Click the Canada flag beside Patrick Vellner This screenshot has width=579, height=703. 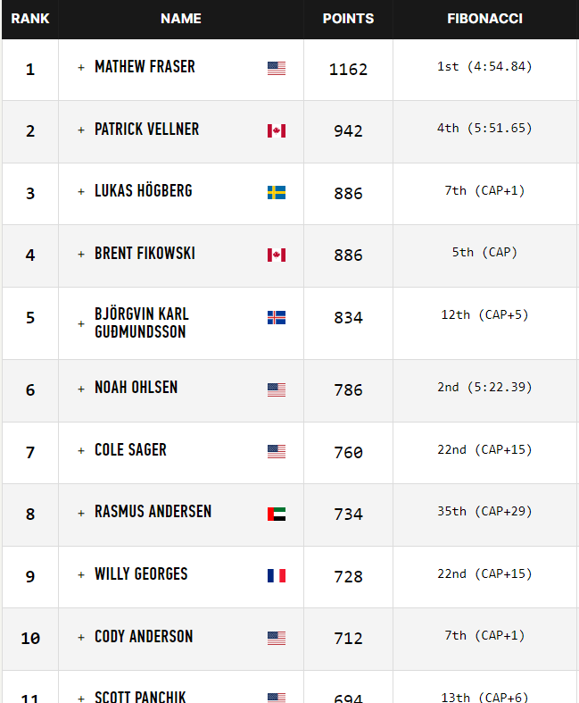[277, 130]
